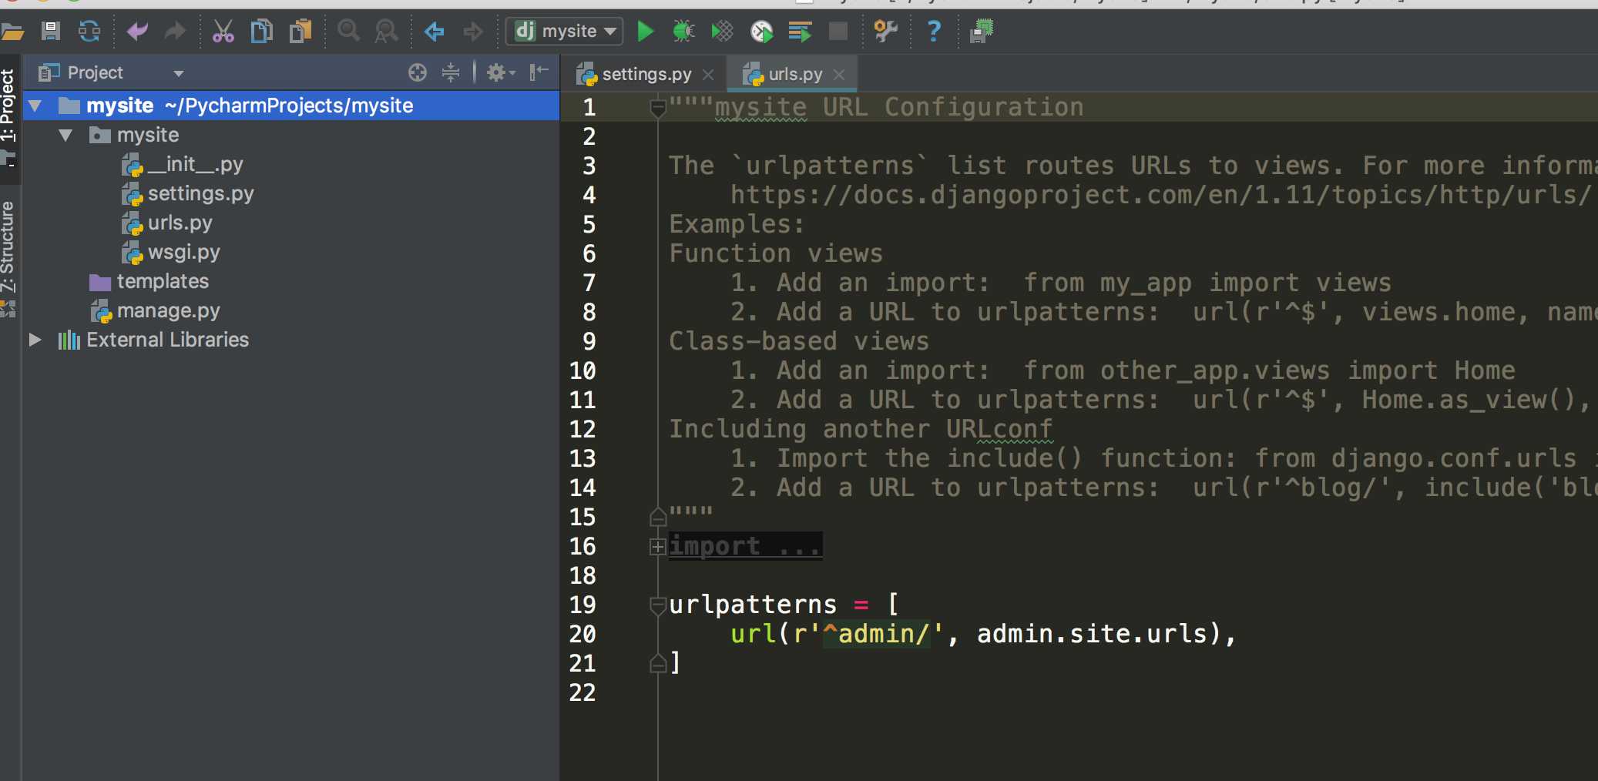This screenshot has width=1598, height=781.
Task: Click the Redo arrow icon
Action: point(176,32)
